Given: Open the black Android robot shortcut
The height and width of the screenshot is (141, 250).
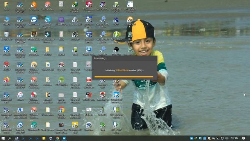Looking at the screenshot, I should [x=116, y=51].
